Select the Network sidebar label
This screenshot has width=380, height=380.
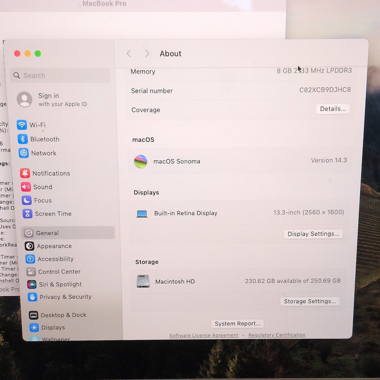click(44, 153)
